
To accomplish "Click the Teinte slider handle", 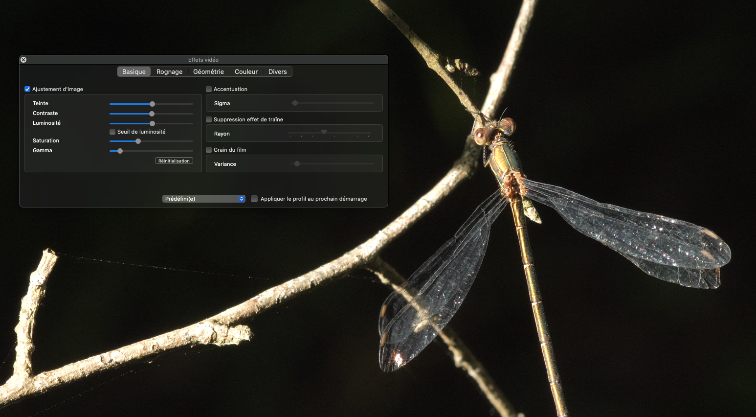I will click(152, 104).
